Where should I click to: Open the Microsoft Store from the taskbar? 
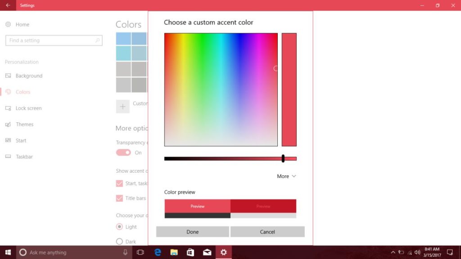(190, 252)
